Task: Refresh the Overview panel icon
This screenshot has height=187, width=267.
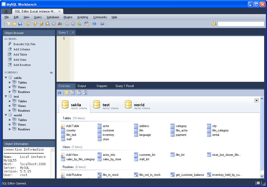Action: pyautogui.click(x=59, y=93)
